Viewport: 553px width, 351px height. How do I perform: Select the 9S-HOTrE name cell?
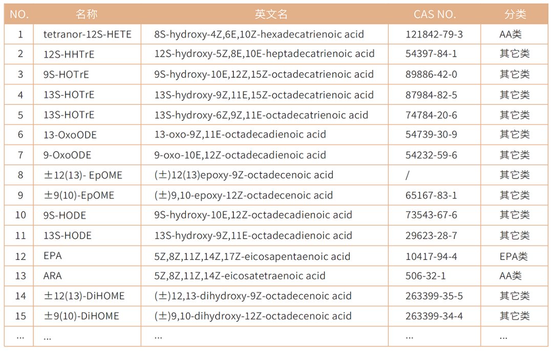[66, 75]
